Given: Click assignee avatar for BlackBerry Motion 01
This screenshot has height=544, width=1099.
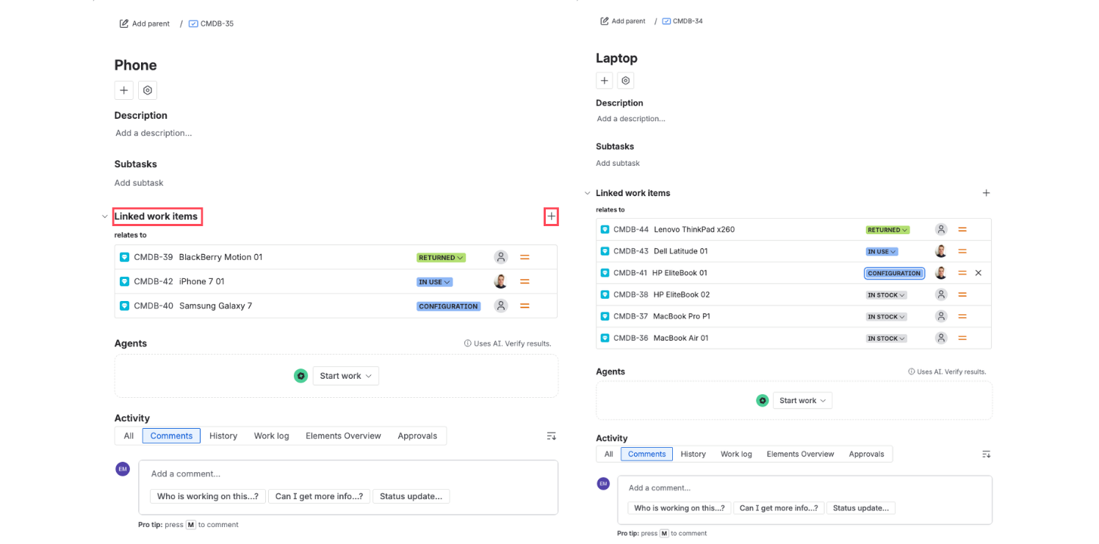Looking at the screenshot, I should 501,257.
